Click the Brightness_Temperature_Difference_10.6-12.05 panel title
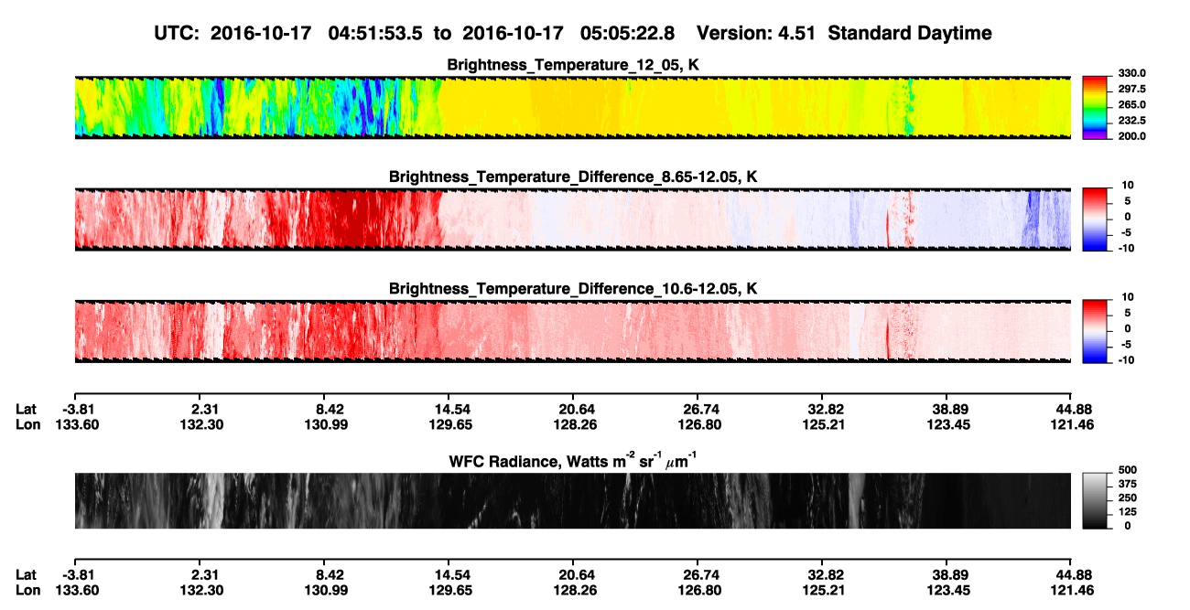 point(573,289)
